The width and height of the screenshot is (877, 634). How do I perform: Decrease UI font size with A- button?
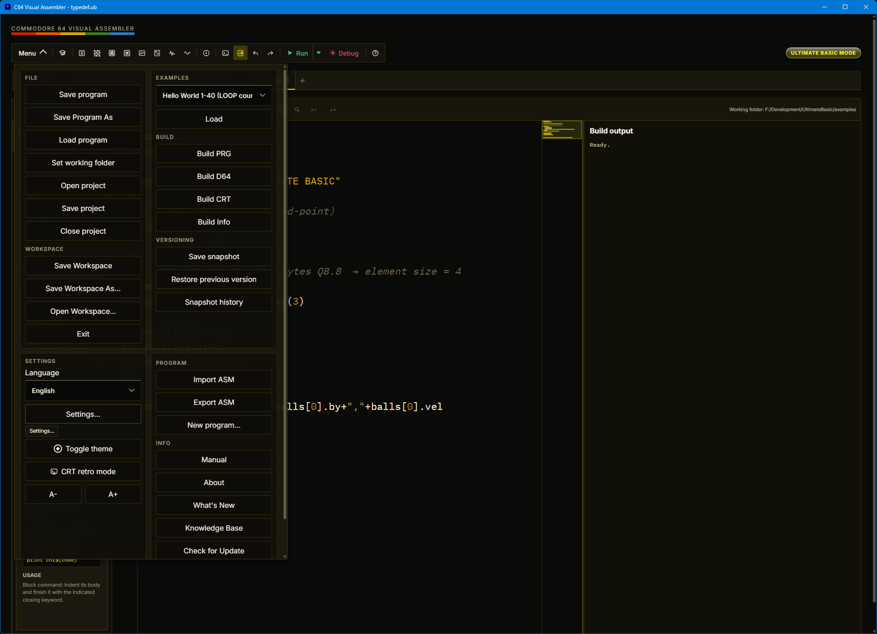53,495
